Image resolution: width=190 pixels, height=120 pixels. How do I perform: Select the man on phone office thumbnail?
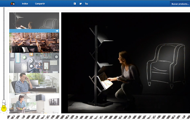coord(34,83)
